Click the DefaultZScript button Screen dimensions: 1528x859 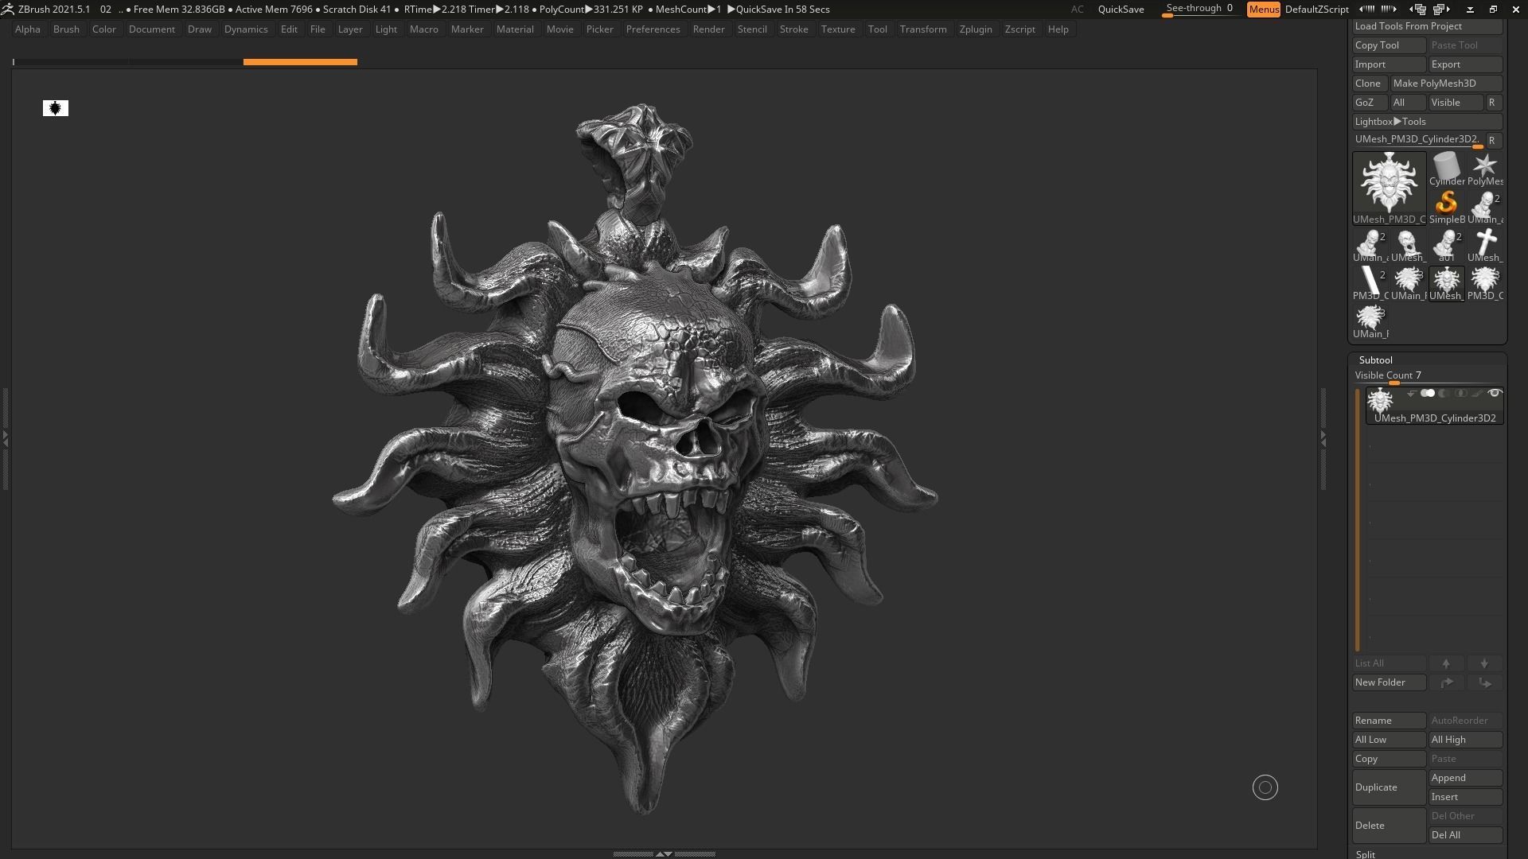click(x=1316, y=10)
